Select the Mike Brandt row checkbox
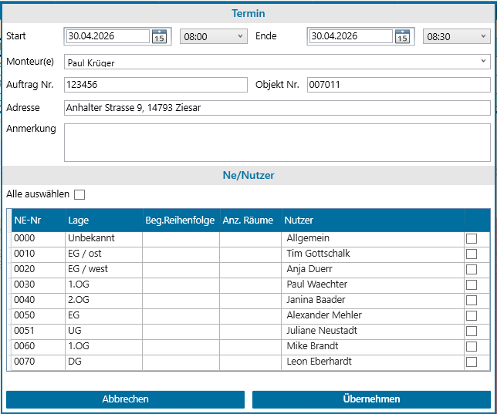This screenshot has width=497, height=414. (472, 346)
